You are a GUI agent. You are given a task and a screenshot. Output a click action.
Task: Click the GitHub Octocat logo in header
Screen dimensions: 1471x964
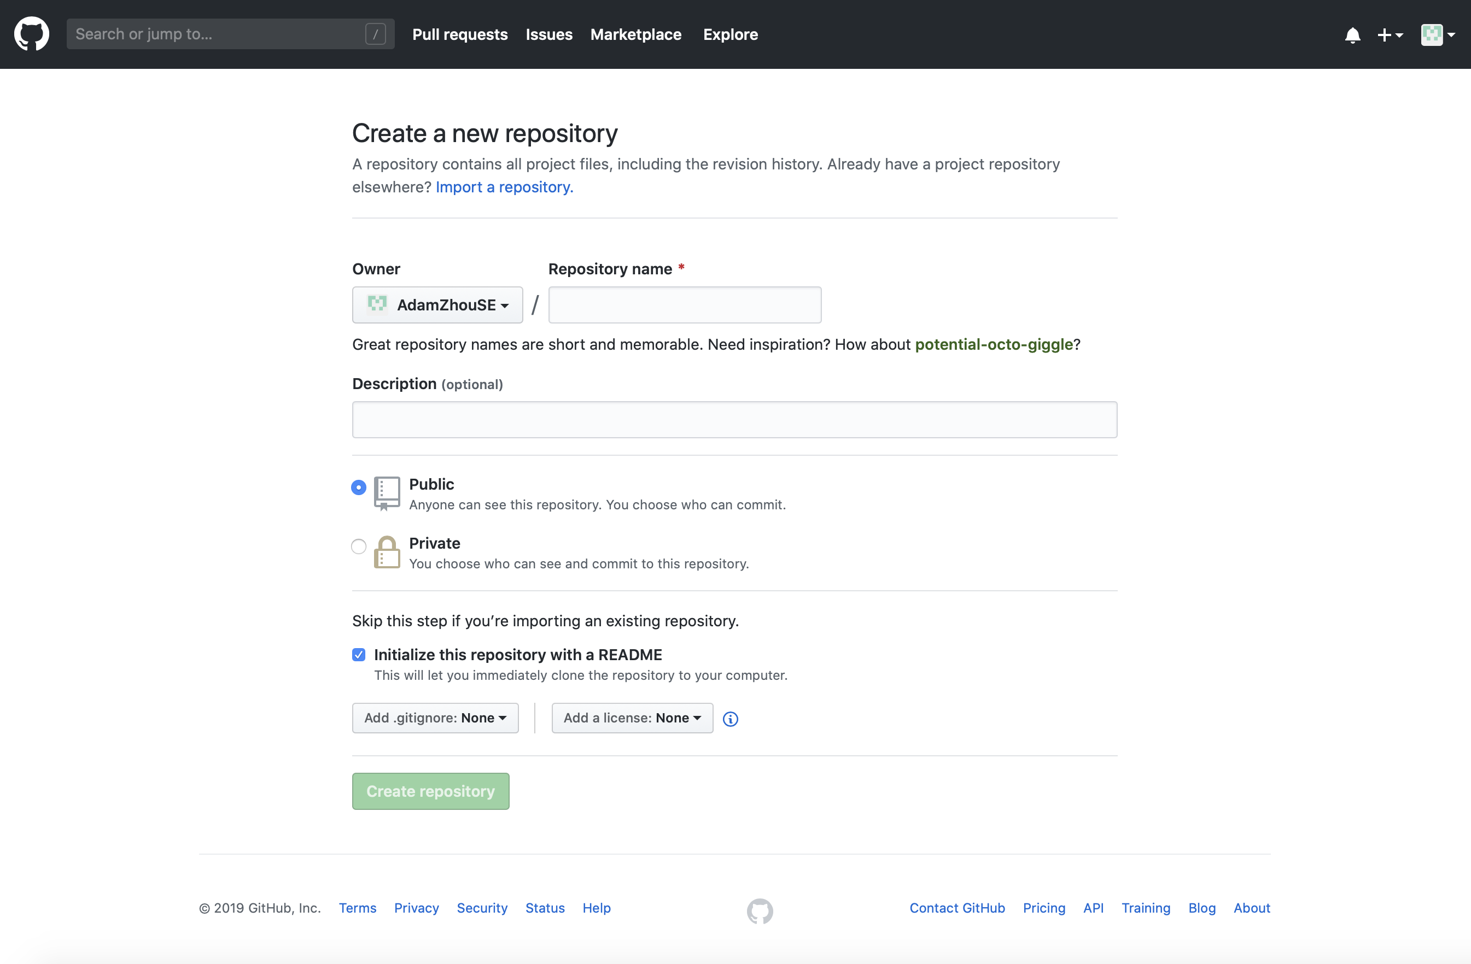tap(32, 34)
